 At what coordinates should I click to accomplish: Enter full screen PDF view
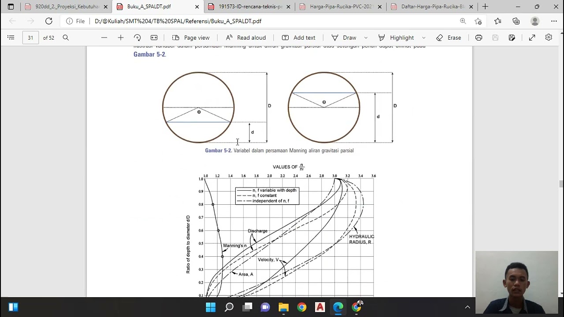coord(532,38)
